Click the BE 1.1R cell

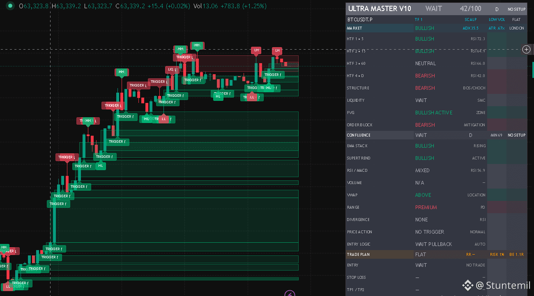pyautogui.click(x=517, y=255)
